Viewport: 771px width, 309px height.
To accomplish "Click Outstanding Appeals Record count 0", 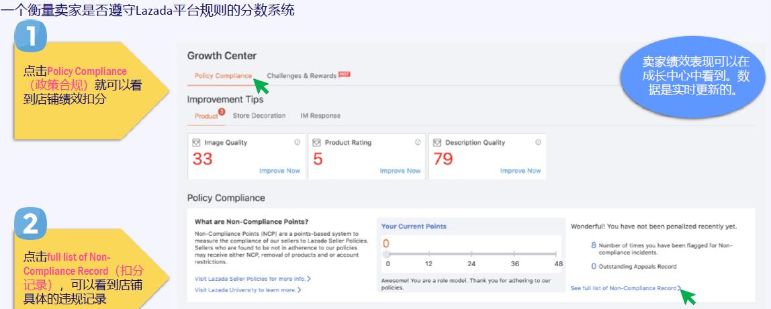I will click(594, 266).
